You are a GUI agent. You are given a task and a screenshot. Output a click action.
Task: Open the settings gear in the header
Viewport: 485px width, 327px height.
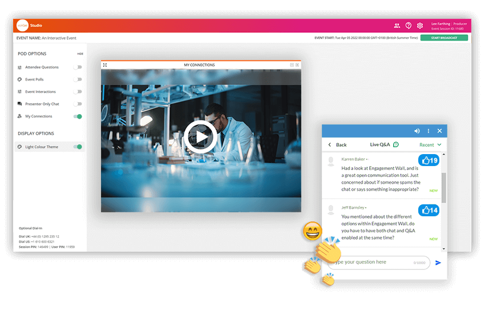tap(420, 26)
